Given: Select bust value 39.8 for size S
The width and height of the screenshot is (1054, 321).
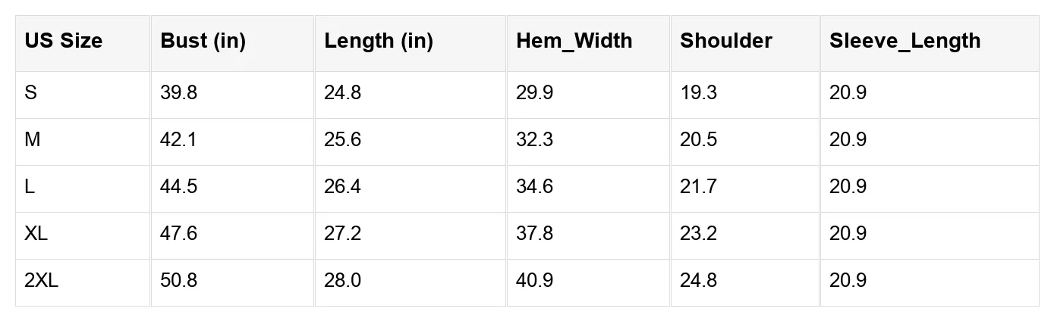Looking at the screenshot, I should pos(179,93).
